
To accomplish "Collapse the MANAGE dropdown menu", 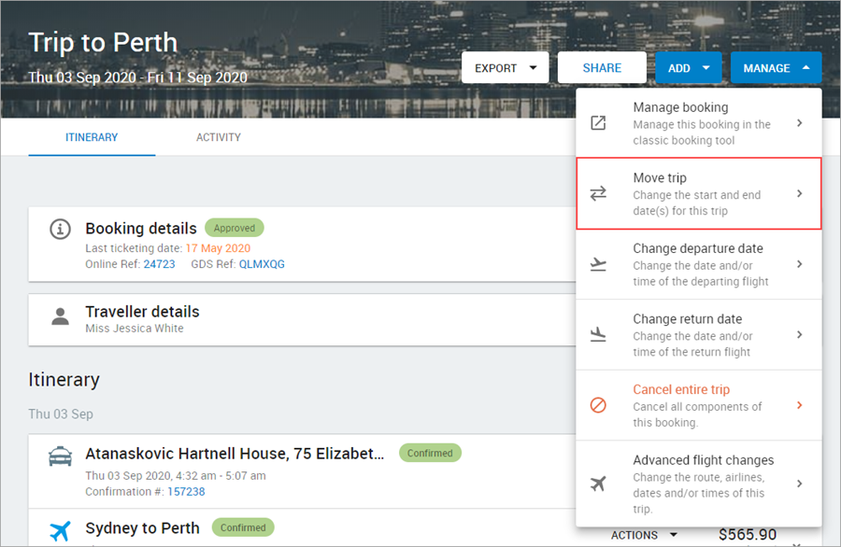I will [776, 68].
